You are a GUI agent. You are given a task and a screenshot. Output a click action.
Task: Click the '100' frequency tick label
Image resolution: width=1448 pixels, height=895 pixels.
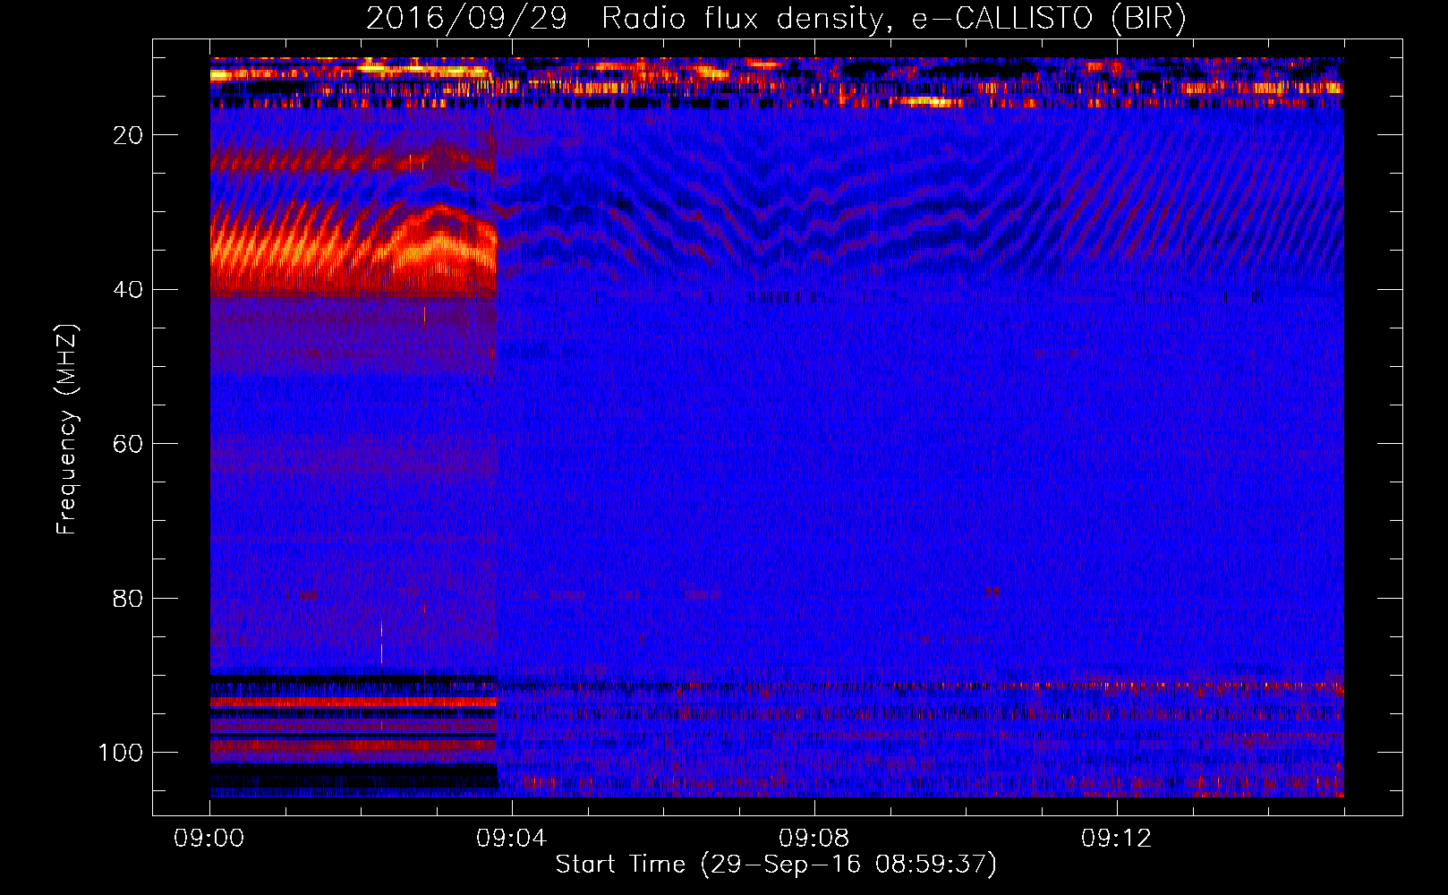(121, 753)
